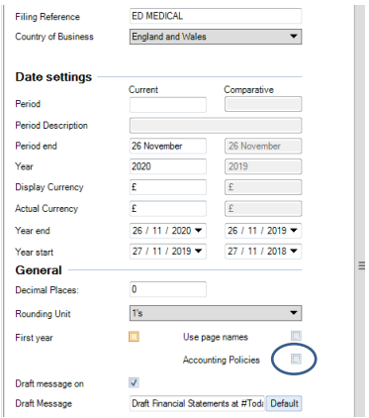Image resolution: width=369 pixels, height=418 pixels.
Task: Click the 'Comparative' column header
Action: [x=248, y=90]
